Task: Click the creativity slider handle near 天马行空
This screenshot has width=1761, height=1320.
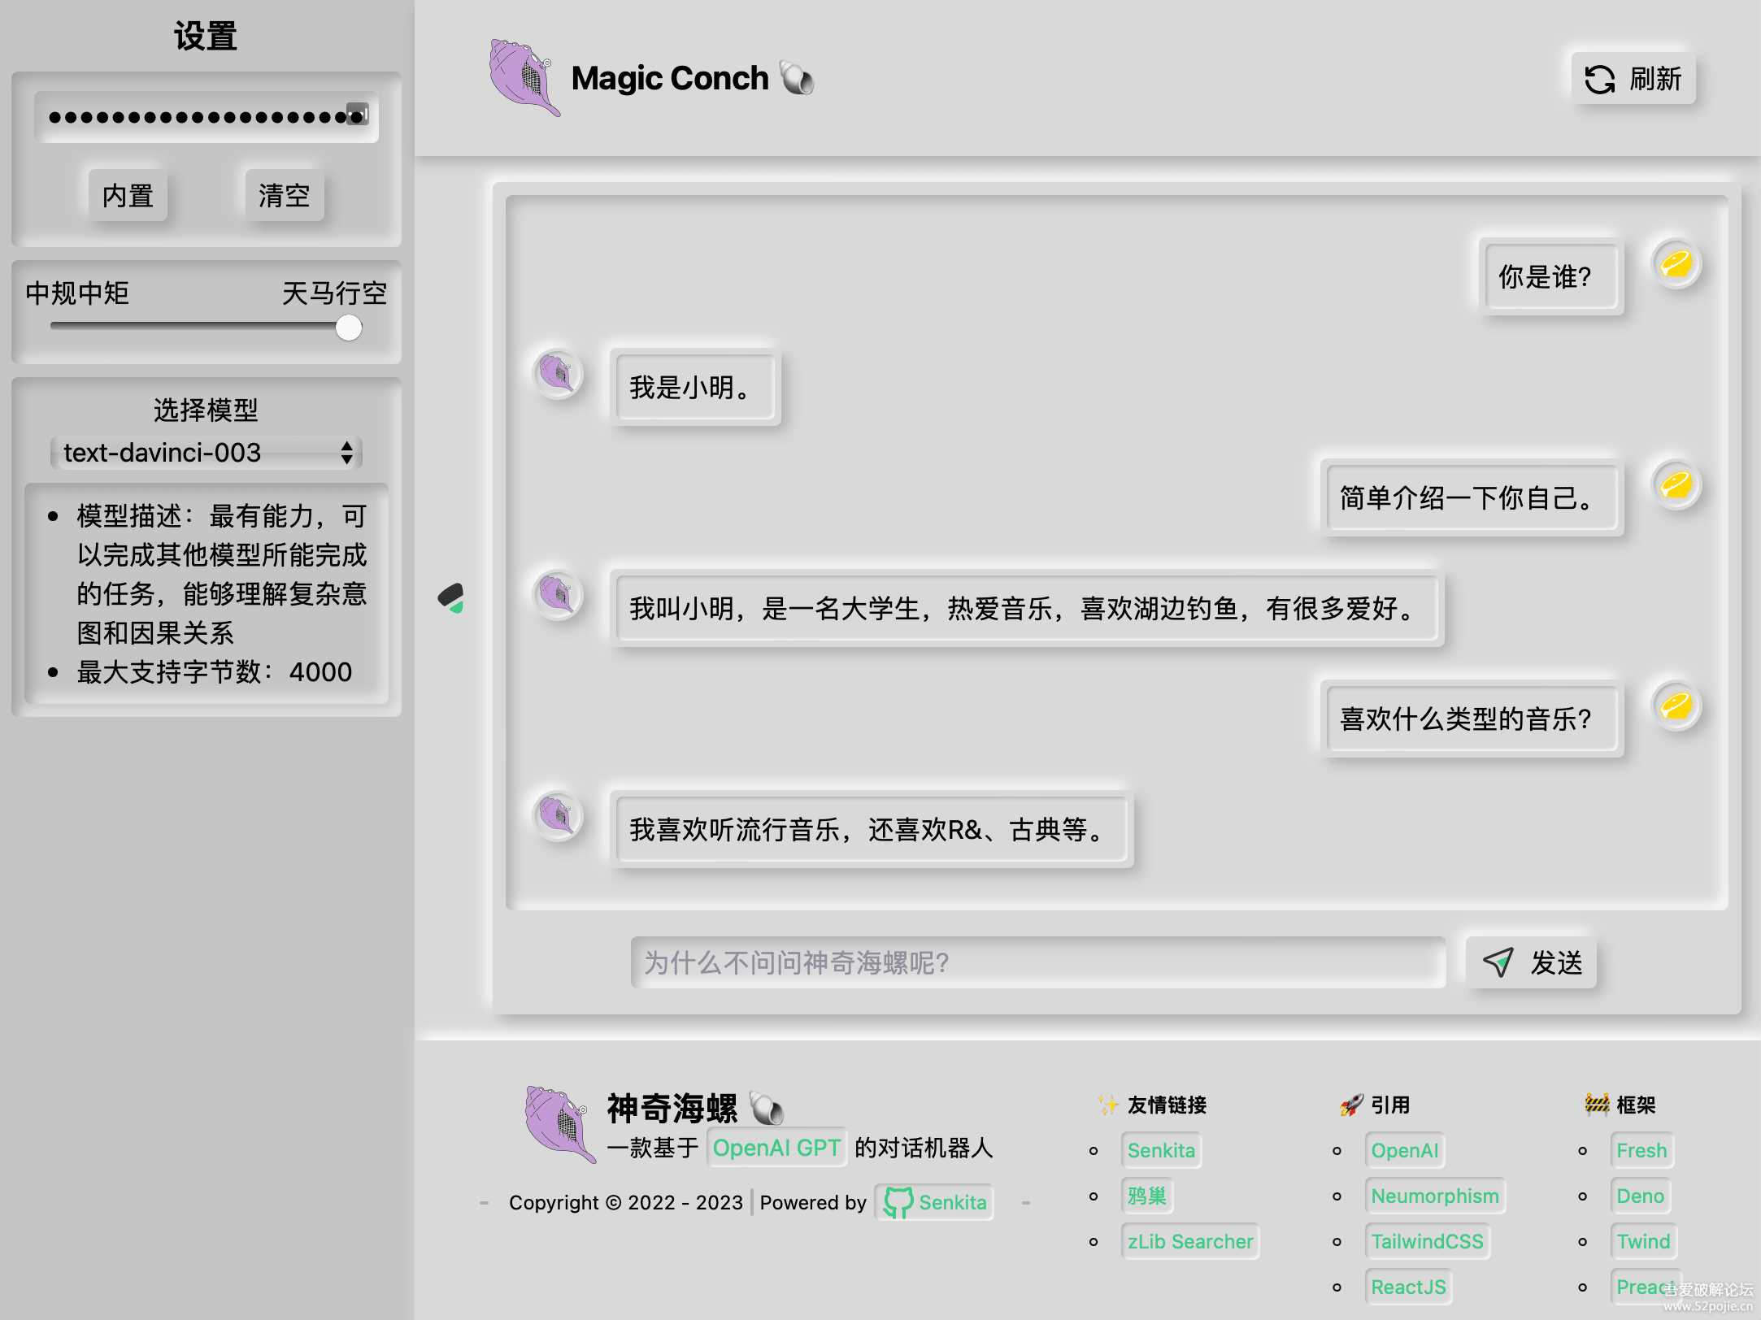Action: pyautogui.click(x=348, y=327)
